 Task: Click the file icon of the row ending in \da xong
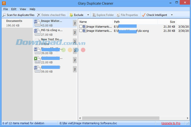pyautogui.click(x=84, y=31)
